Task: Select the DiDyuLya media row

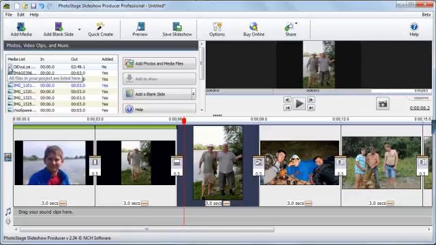Action: (x=61, y=67)
